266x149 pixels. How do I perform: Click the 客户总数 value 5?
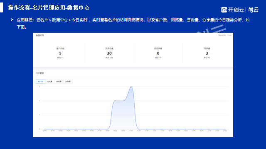[60, 53]
